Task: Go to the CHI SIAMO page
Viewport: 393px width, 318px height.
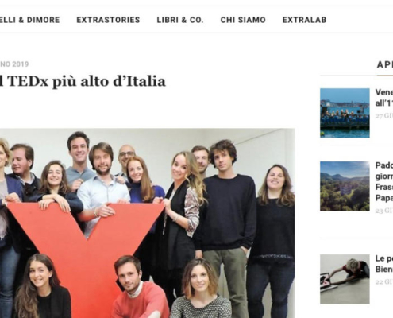Action: tap(243, 20)
